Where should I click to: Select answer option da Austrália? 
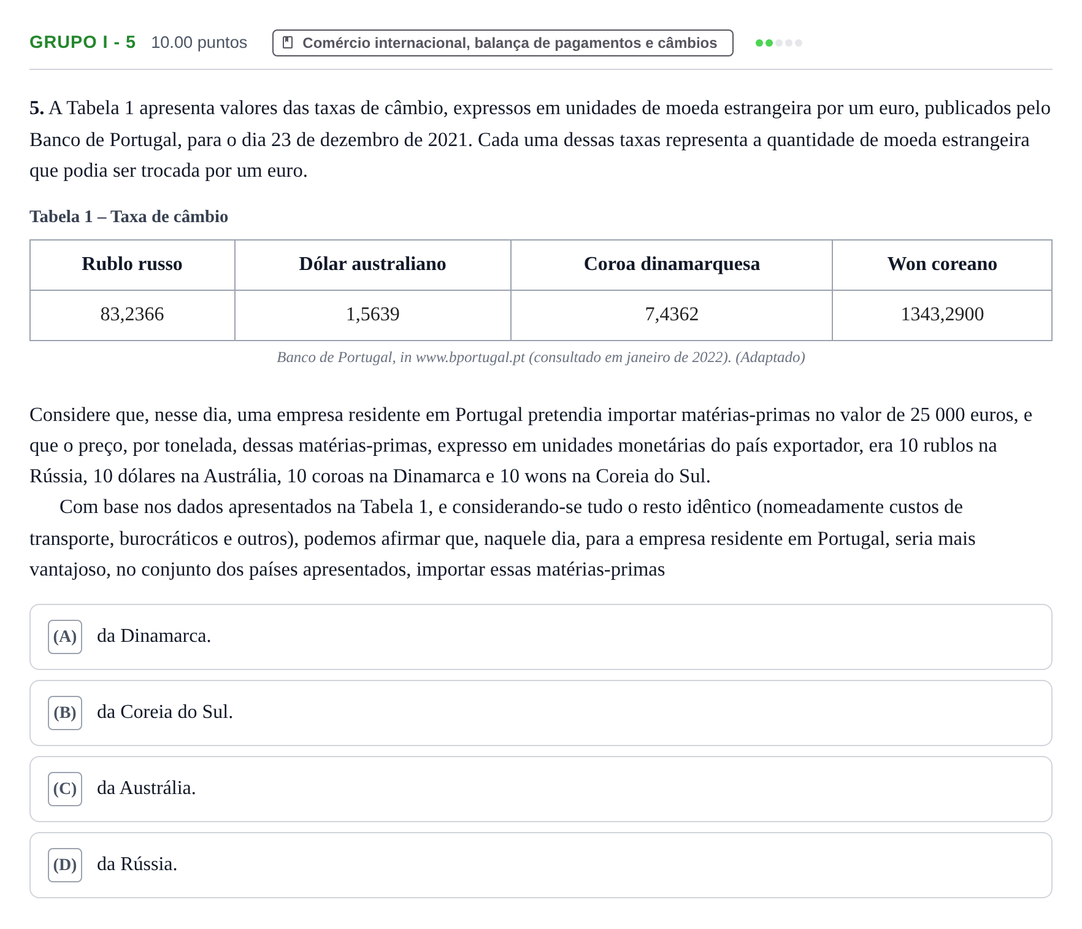tap(540, 789)
